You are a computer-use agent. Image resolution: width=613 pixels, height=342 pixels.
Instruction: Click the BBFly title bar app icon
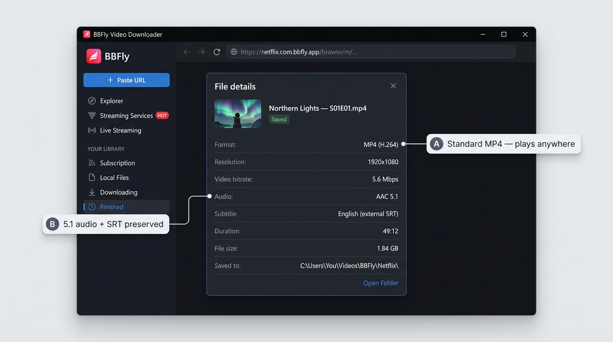[86, 34]
